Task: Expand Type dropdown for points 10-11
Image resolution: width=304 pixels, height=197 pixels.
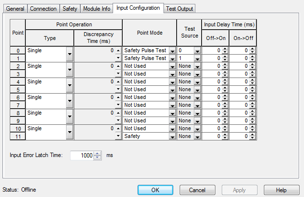Action: pos(69,132)
